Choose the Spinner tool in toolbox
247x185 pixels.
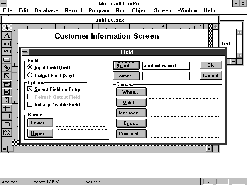tap(7, 100)
